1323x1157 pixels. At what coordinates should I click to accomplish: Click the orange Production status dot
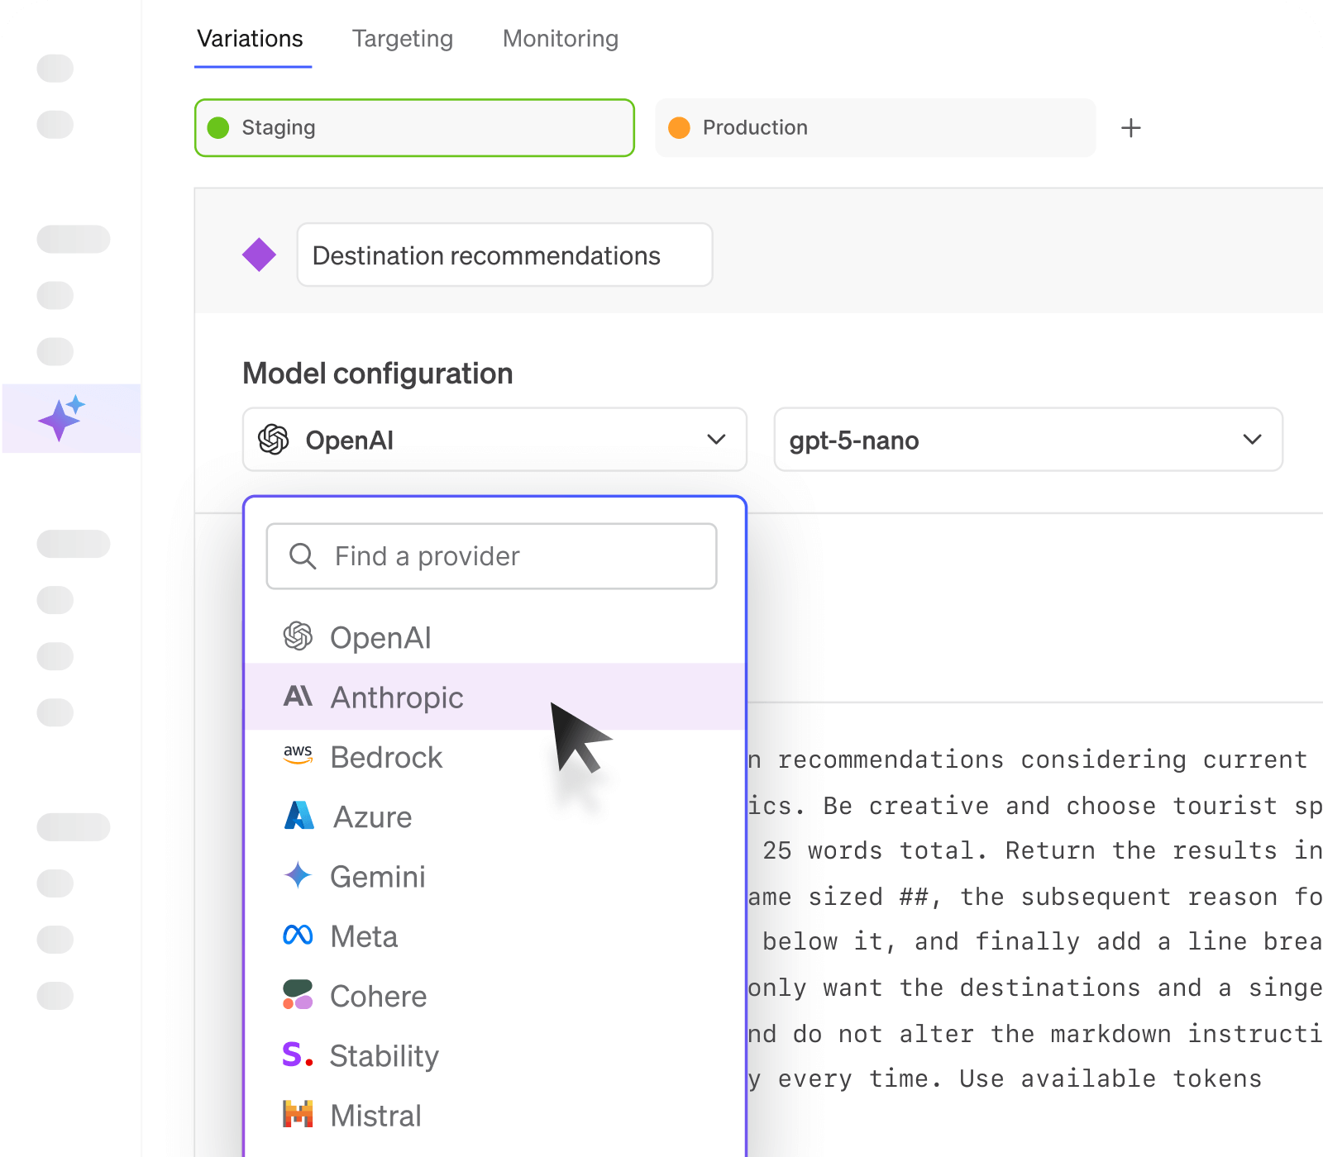[x=679, y=127]
